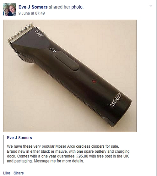157x176 pixels.
Task: Click the 'shared her' header text
Action: [59, 7]
